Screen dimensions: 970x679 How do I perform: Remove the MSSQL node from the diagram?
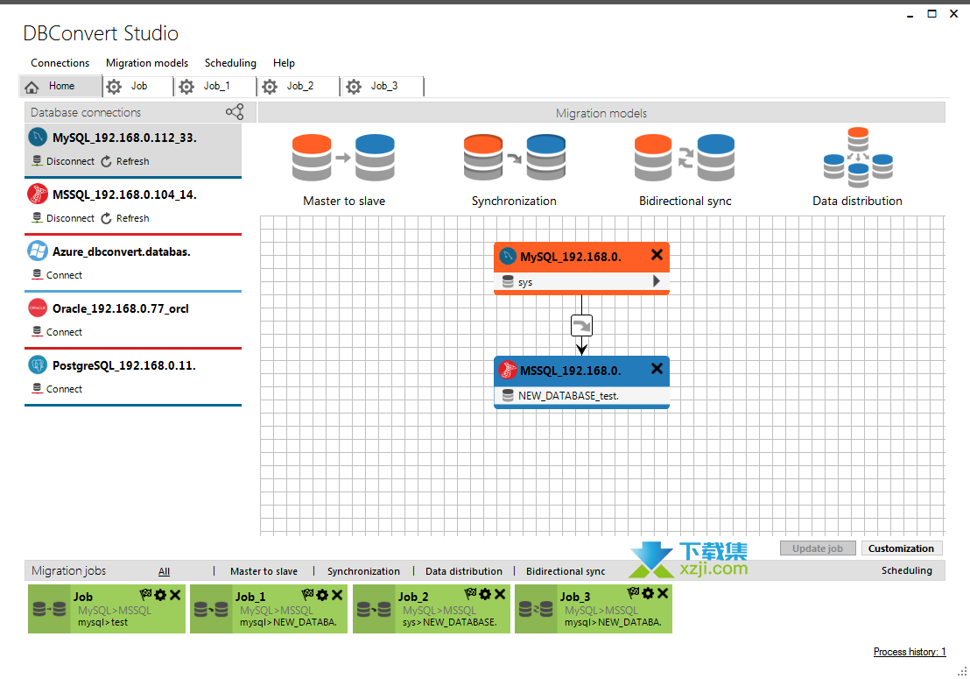657,368
